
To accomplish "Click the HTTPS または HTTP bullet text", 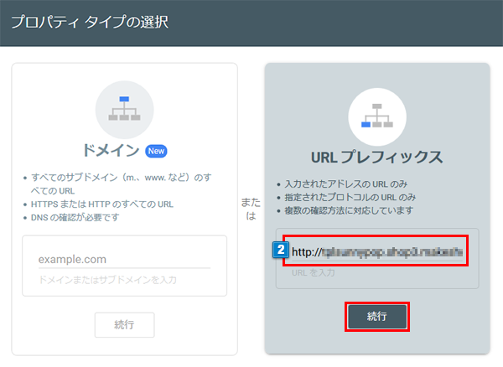I will coord(102,204).
